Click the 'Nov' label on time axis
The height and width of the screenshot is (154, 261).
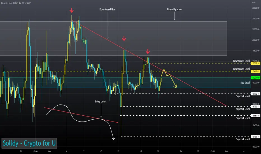click(x=227, y=151)
